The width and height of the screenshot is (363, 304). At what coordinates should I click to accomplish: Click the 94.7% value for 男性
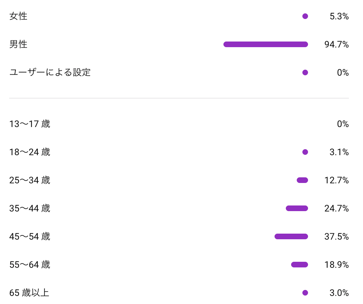pyautogui.click(x=336, y=45)
